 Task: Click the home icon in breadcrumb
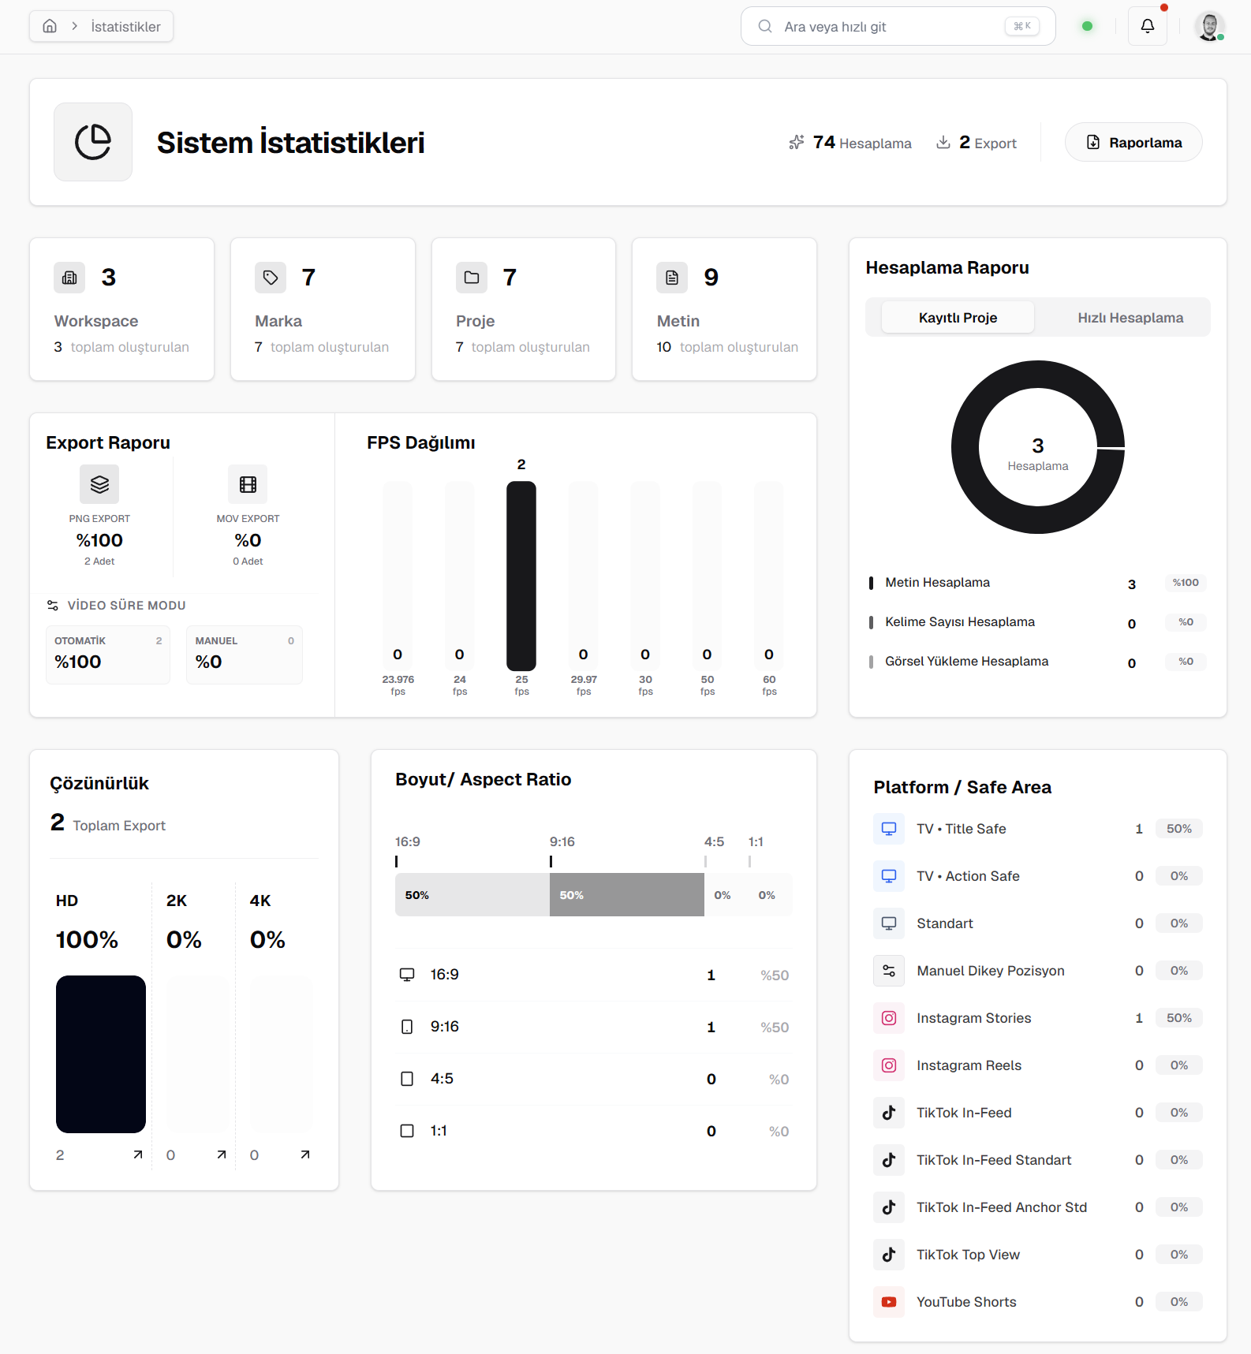[50, 26]
